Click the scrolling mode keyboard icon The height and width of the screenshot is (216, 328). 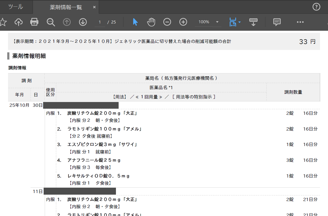tap(253, 22)
